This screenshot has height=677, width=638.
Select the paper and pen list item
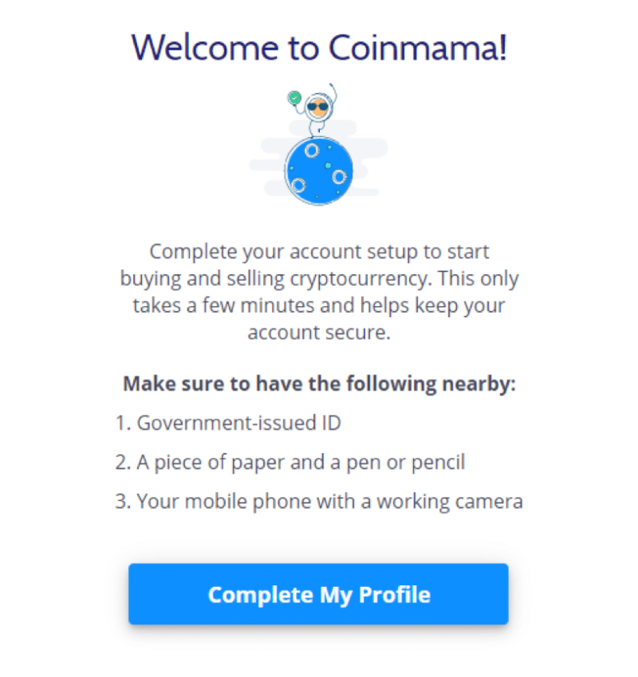289,462
